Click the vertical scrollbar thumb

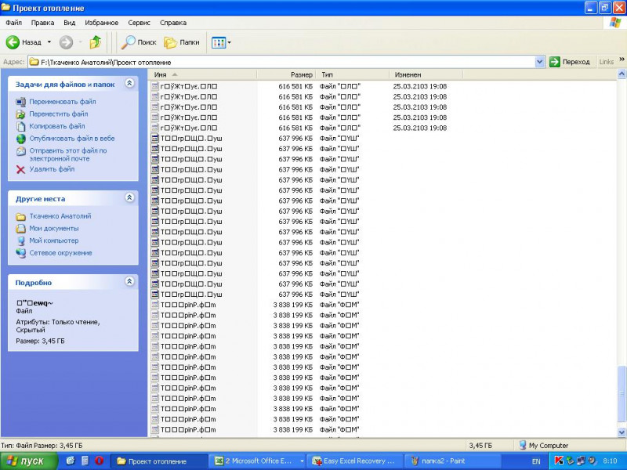[622, 394]
